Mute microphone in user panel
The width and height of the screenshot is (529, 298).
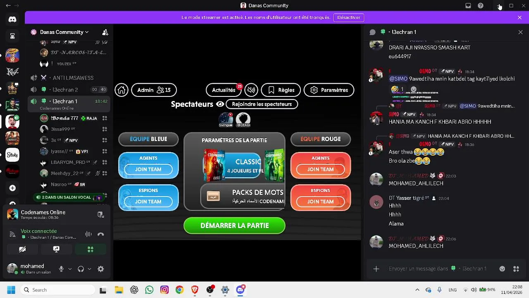click(61, 269)
